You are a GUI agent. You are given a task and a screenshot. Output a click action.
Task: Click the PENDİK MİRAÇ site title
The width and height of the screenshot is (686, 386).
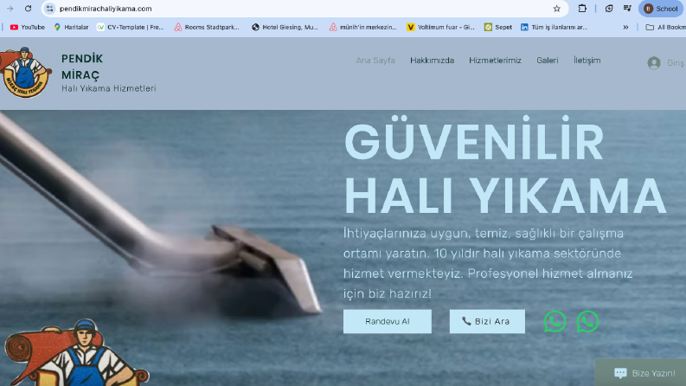click(82, 67)
